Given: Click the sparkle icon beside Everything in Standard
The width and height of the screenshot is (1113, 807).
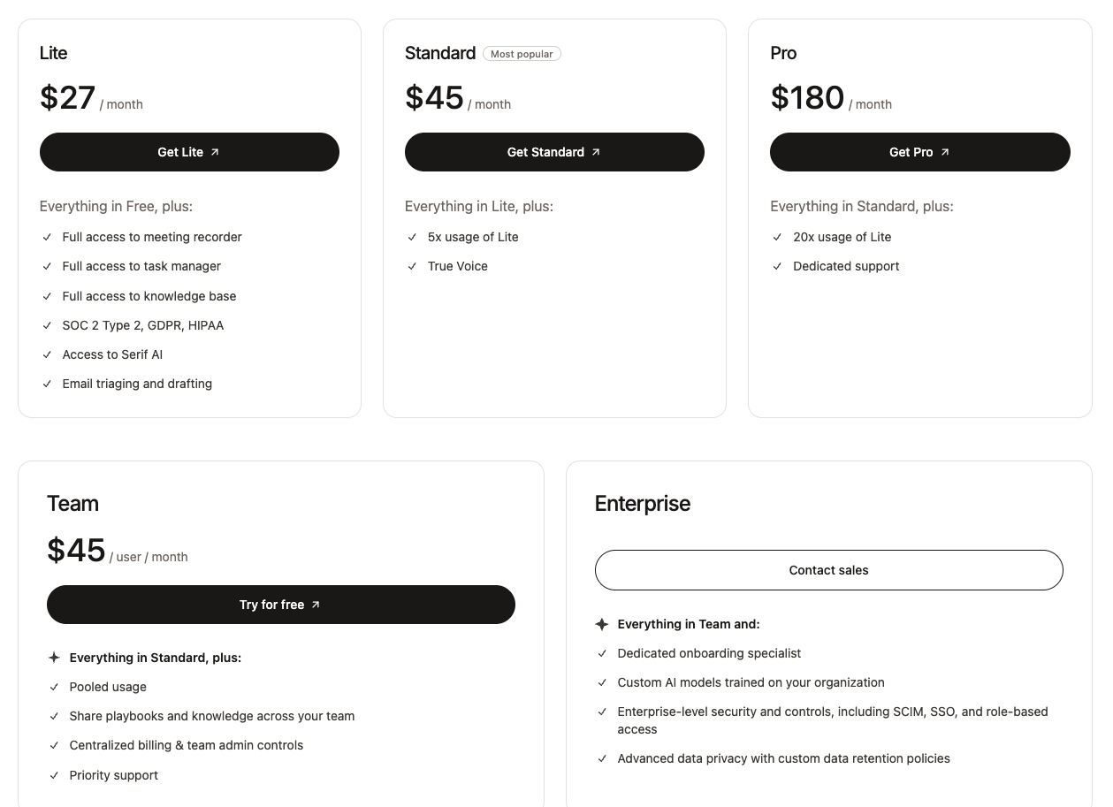Looking at the screenshot, I should (x=54, y=658).
